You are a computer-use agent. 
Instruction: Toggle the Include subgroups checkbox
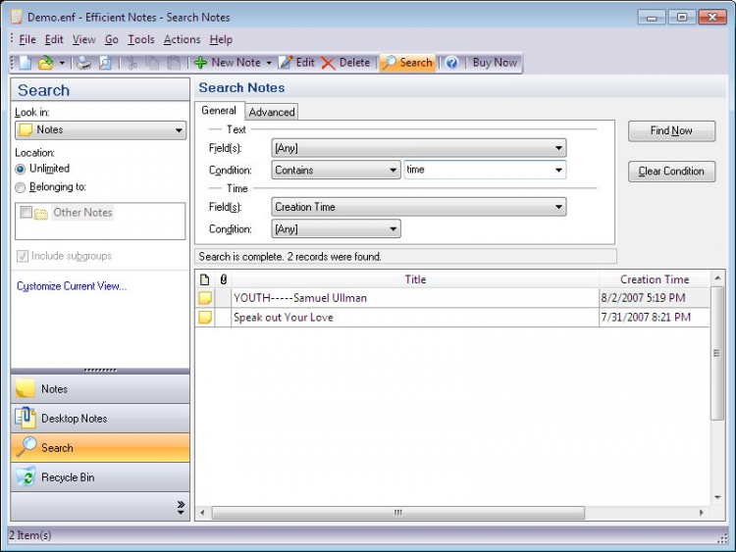point(22,256)
